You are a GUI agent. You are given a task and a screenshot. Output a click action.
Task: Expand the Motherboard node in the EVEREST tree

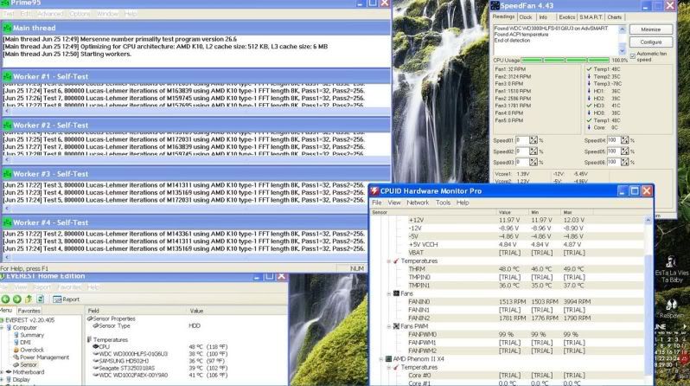tap(3, 372)
